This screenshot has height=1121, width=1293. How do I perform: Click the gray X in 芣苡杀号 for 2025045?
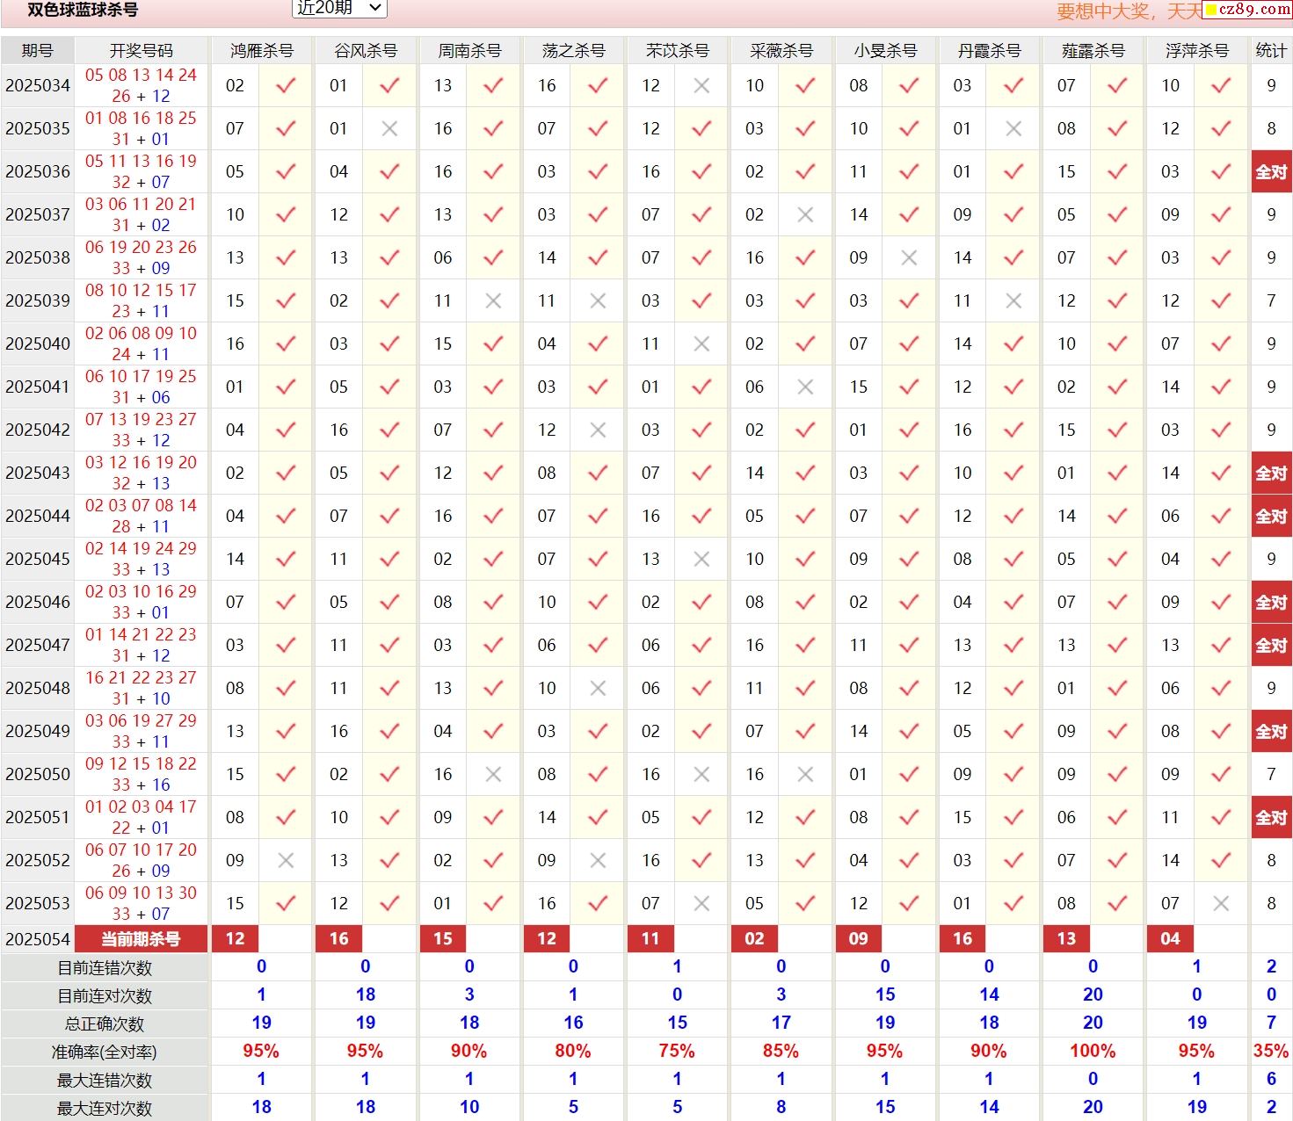(701, 559)
